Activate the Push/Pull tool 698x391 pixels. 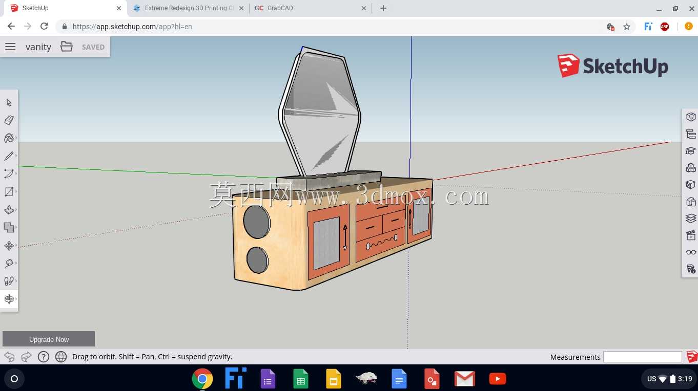point(9,210)
